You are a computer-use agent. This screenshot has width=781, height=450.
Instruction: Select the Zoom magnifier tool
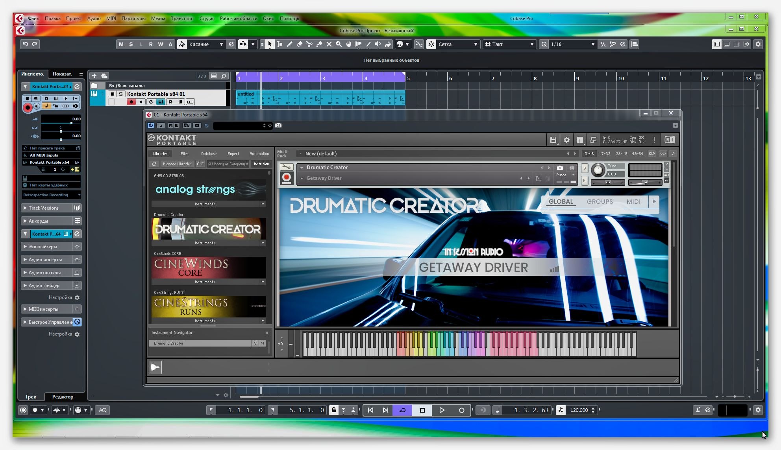pos(339,44)
